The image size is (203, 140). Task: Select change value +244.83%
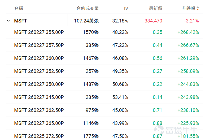click(188, 84)
